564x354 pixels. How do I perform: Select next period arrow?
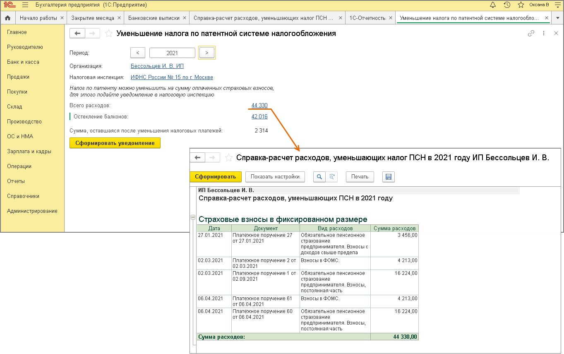(207, 53)
